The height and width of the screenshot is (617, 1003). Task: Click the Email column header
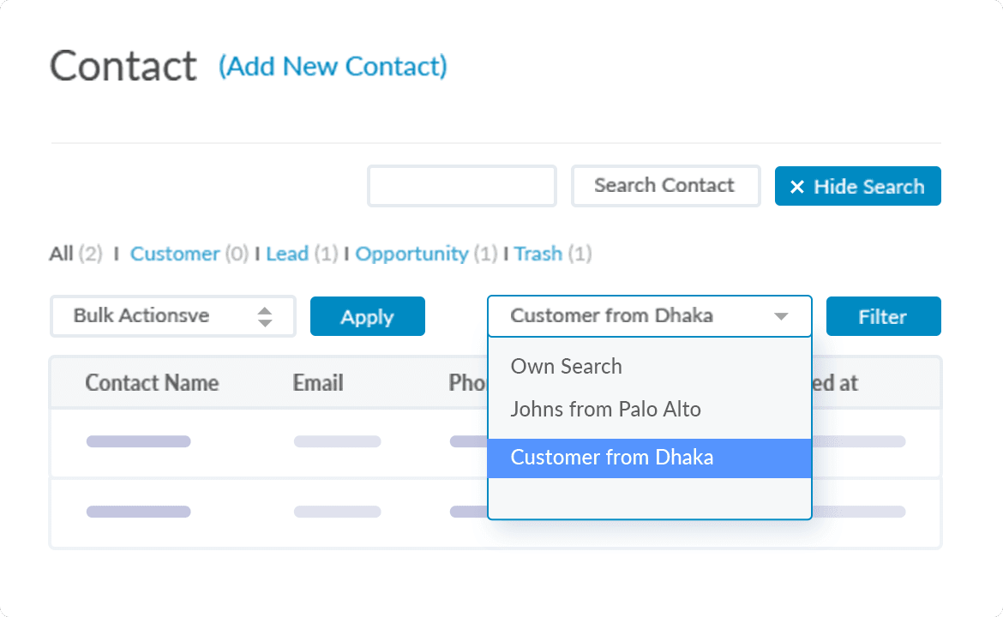[317, 383]
